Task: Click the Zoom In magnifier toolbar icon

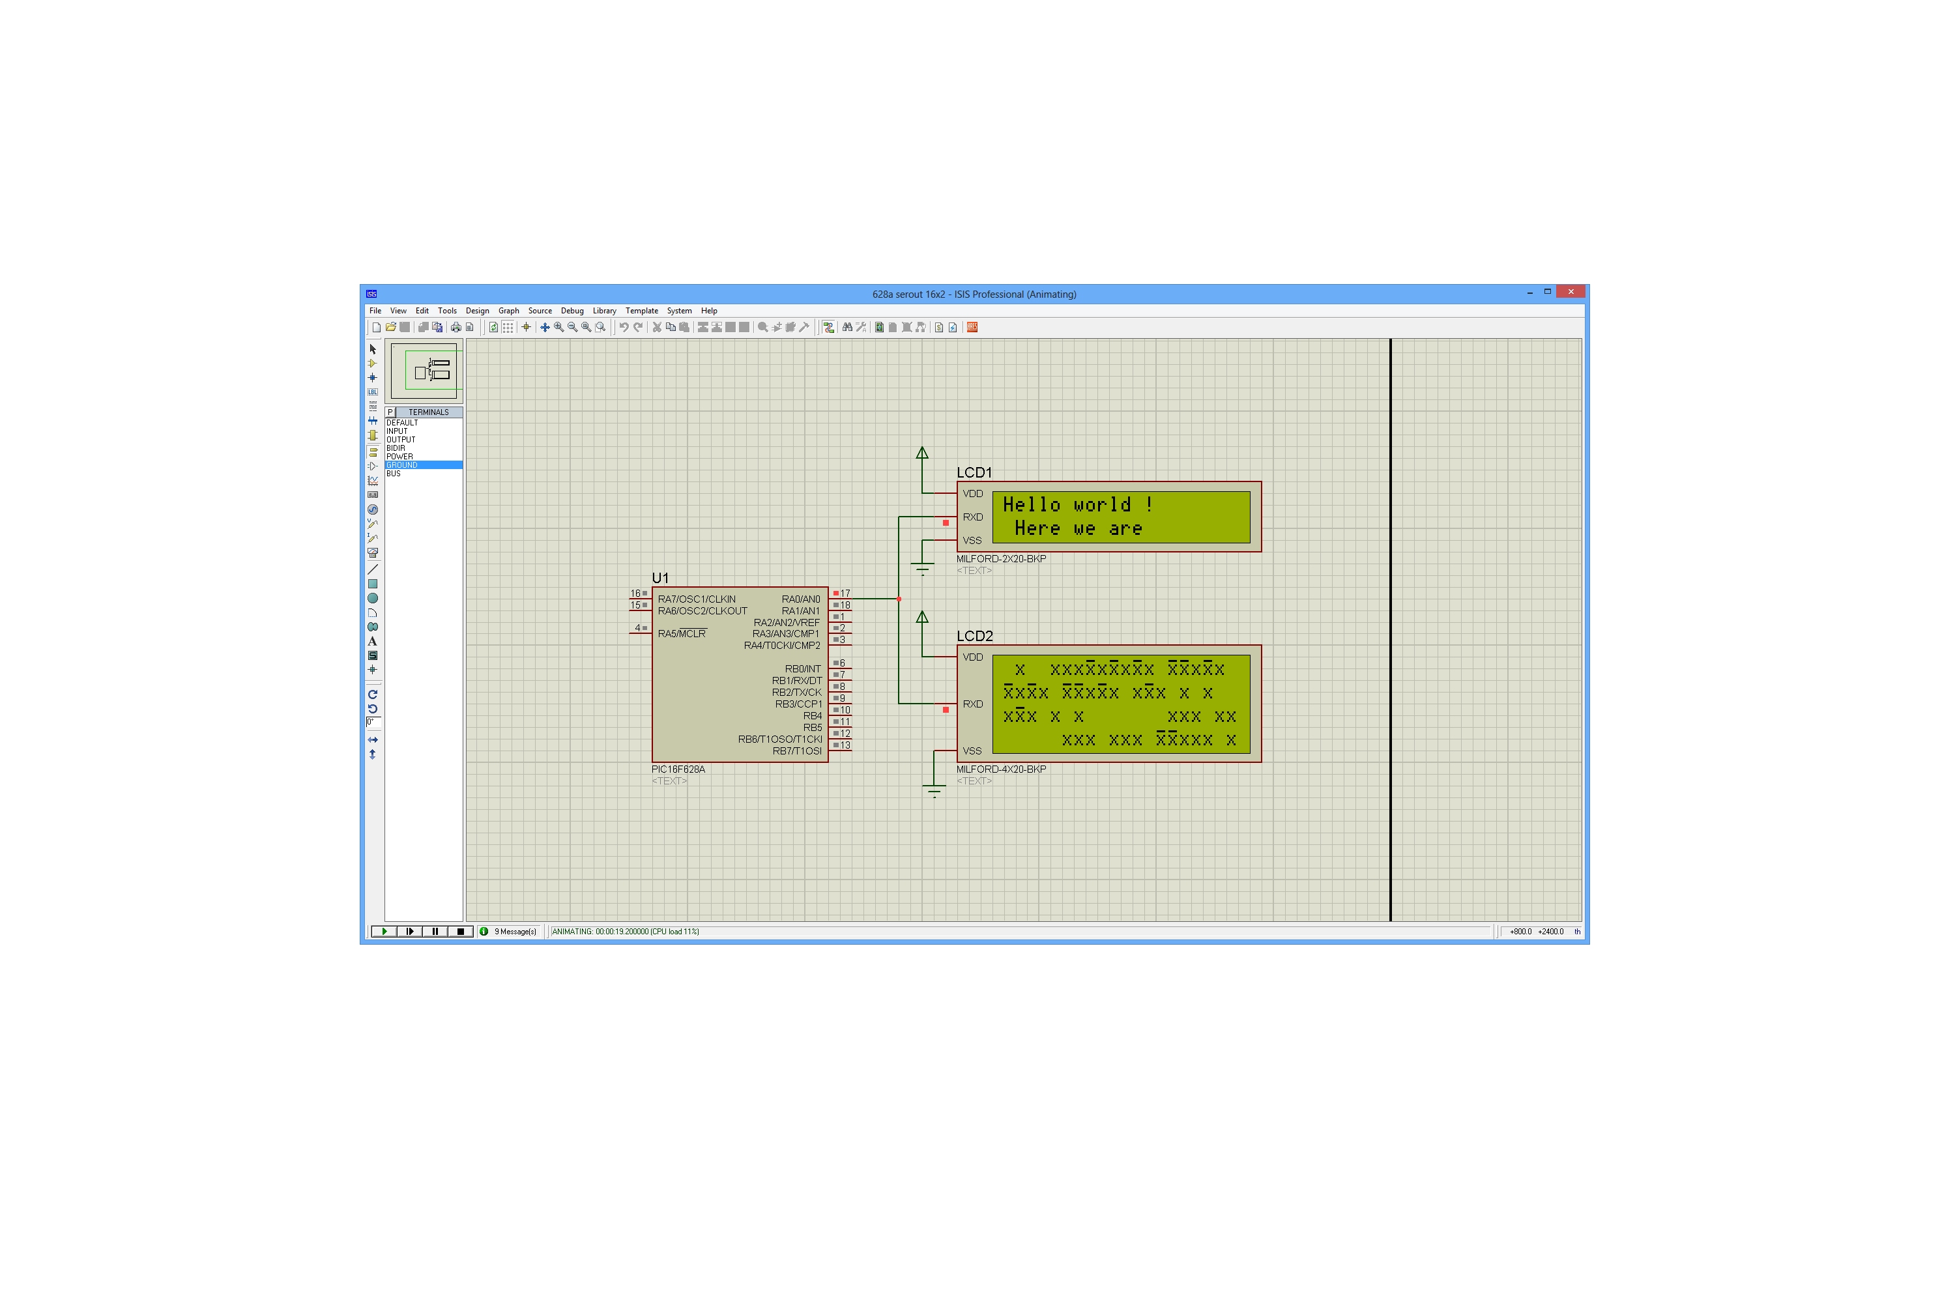Action: pyautogui.click(x=558, y=328)
